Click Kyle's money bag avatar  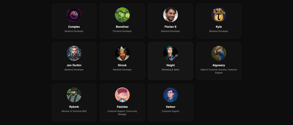(219, 15)
